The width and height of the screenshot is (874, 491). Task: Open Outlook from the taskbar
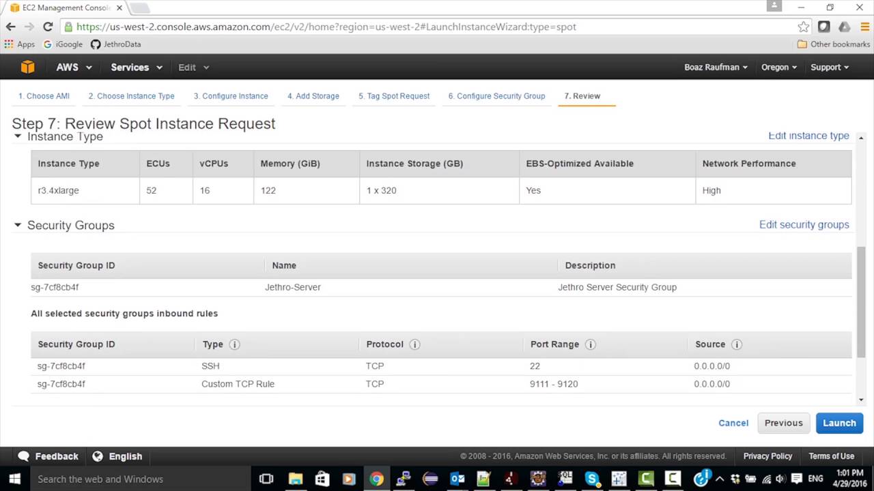point(457,479)
